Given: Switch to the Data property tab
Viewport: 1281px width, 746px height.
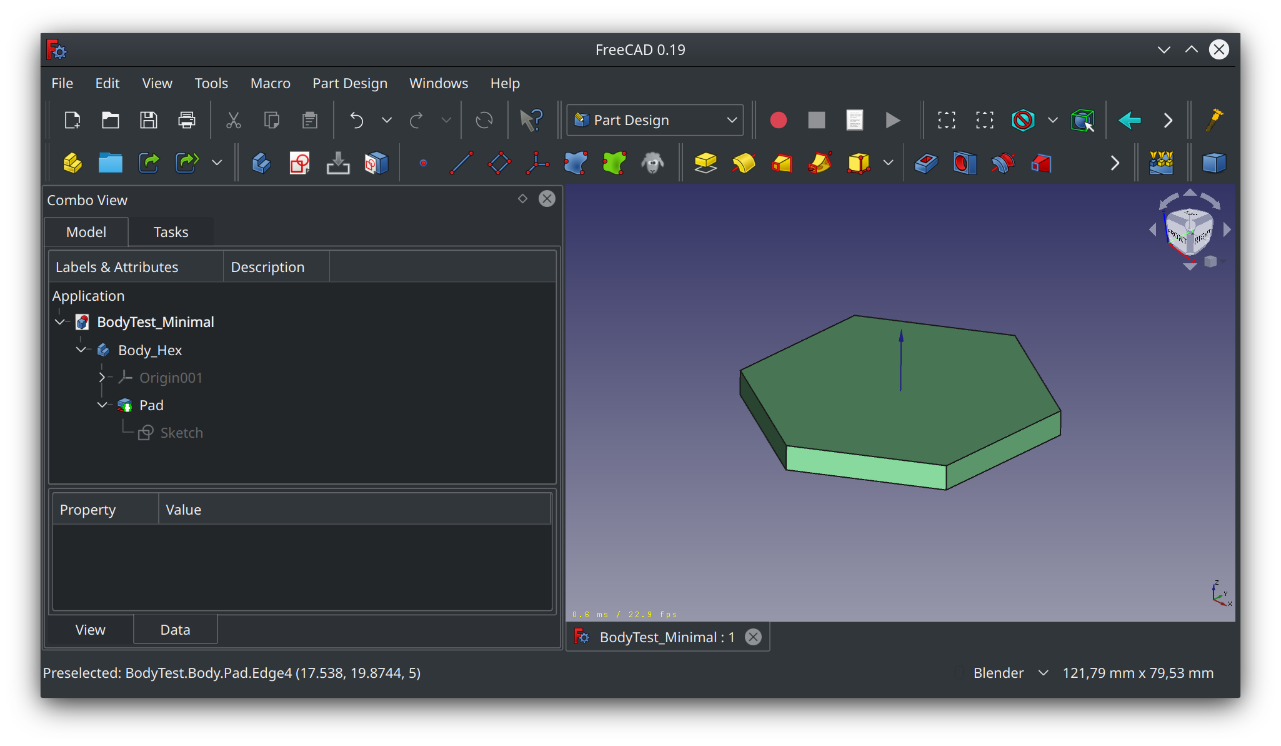Looking at the screenshot, I should (x=175, y=630).
